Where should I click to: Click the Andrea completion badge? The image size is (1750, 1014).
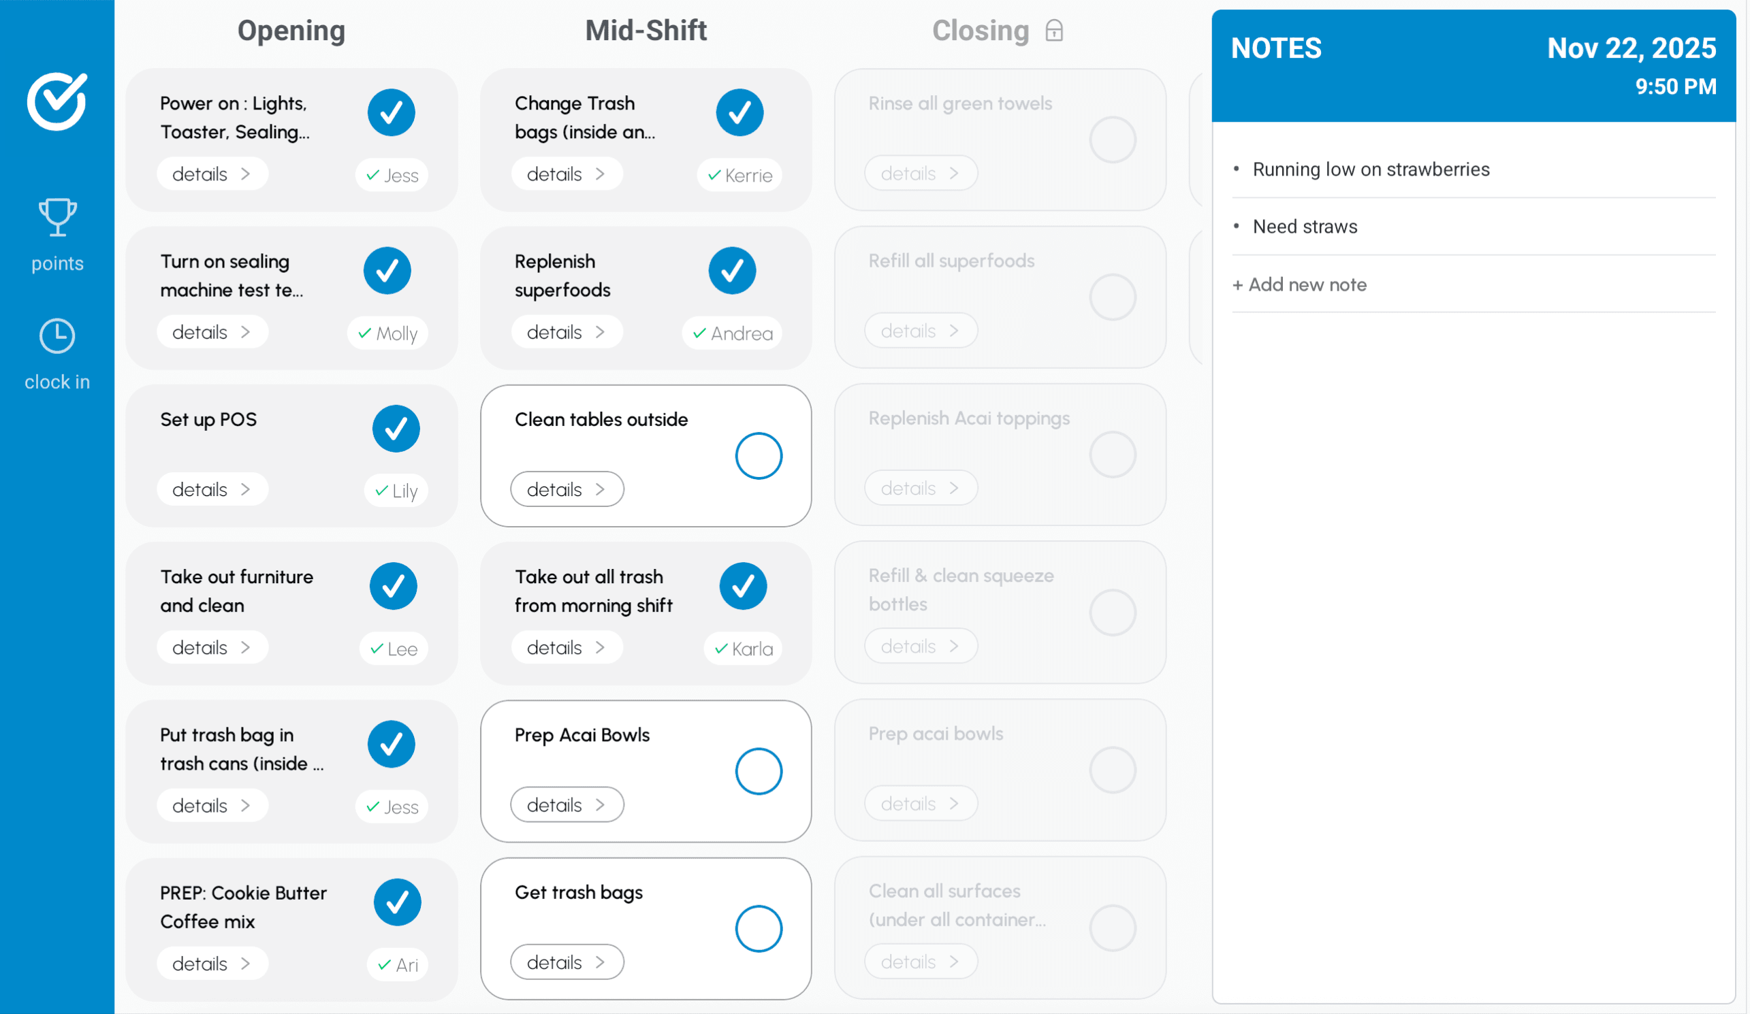click(732, 334)
